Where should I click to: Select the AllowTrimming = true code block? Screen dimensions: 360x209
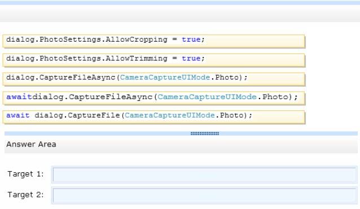point(153,60)
